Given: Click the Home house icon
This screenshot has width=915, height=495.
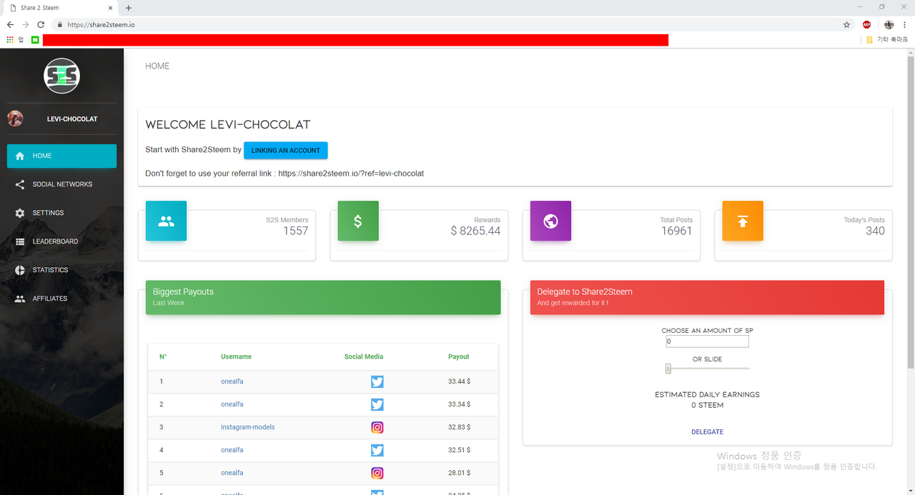Looking at the screenshot, I should pyautogui.click(x=19, y=156).
